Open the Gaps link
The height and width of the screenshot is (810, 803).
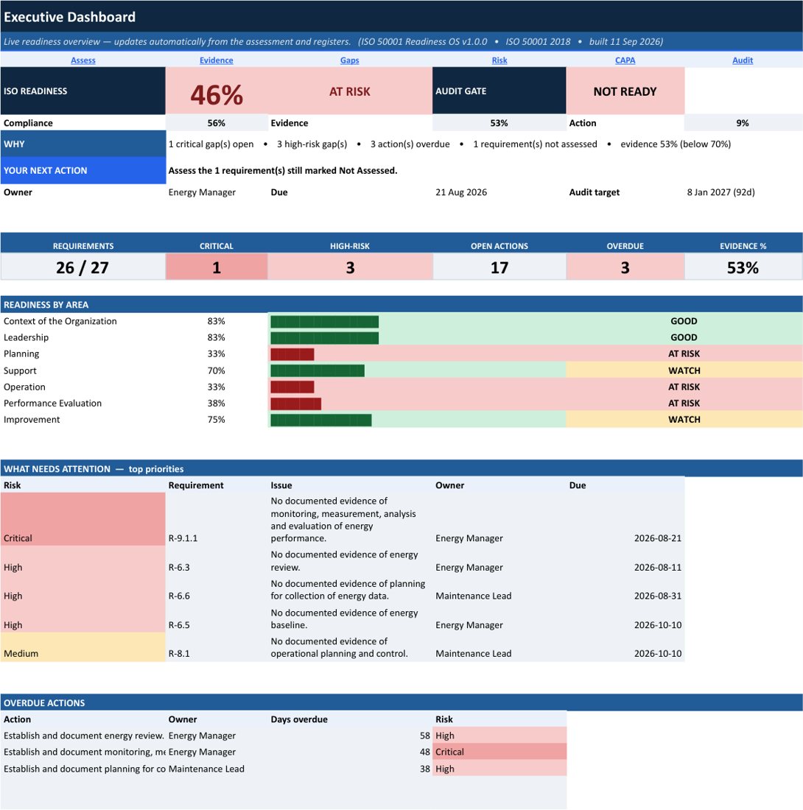349,60
